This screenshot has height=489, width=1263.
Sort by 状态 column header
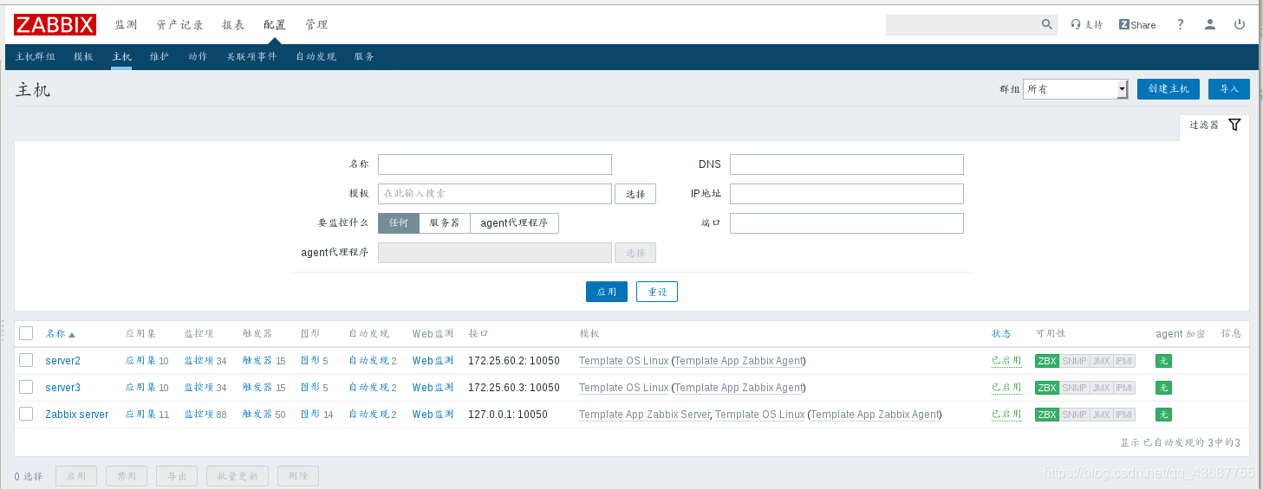pyautogui.click(x=1001, y=334)
